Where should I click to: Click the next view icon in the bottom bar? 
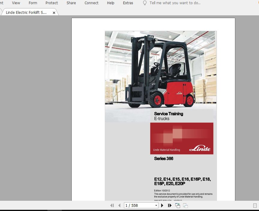coord(185,206)
